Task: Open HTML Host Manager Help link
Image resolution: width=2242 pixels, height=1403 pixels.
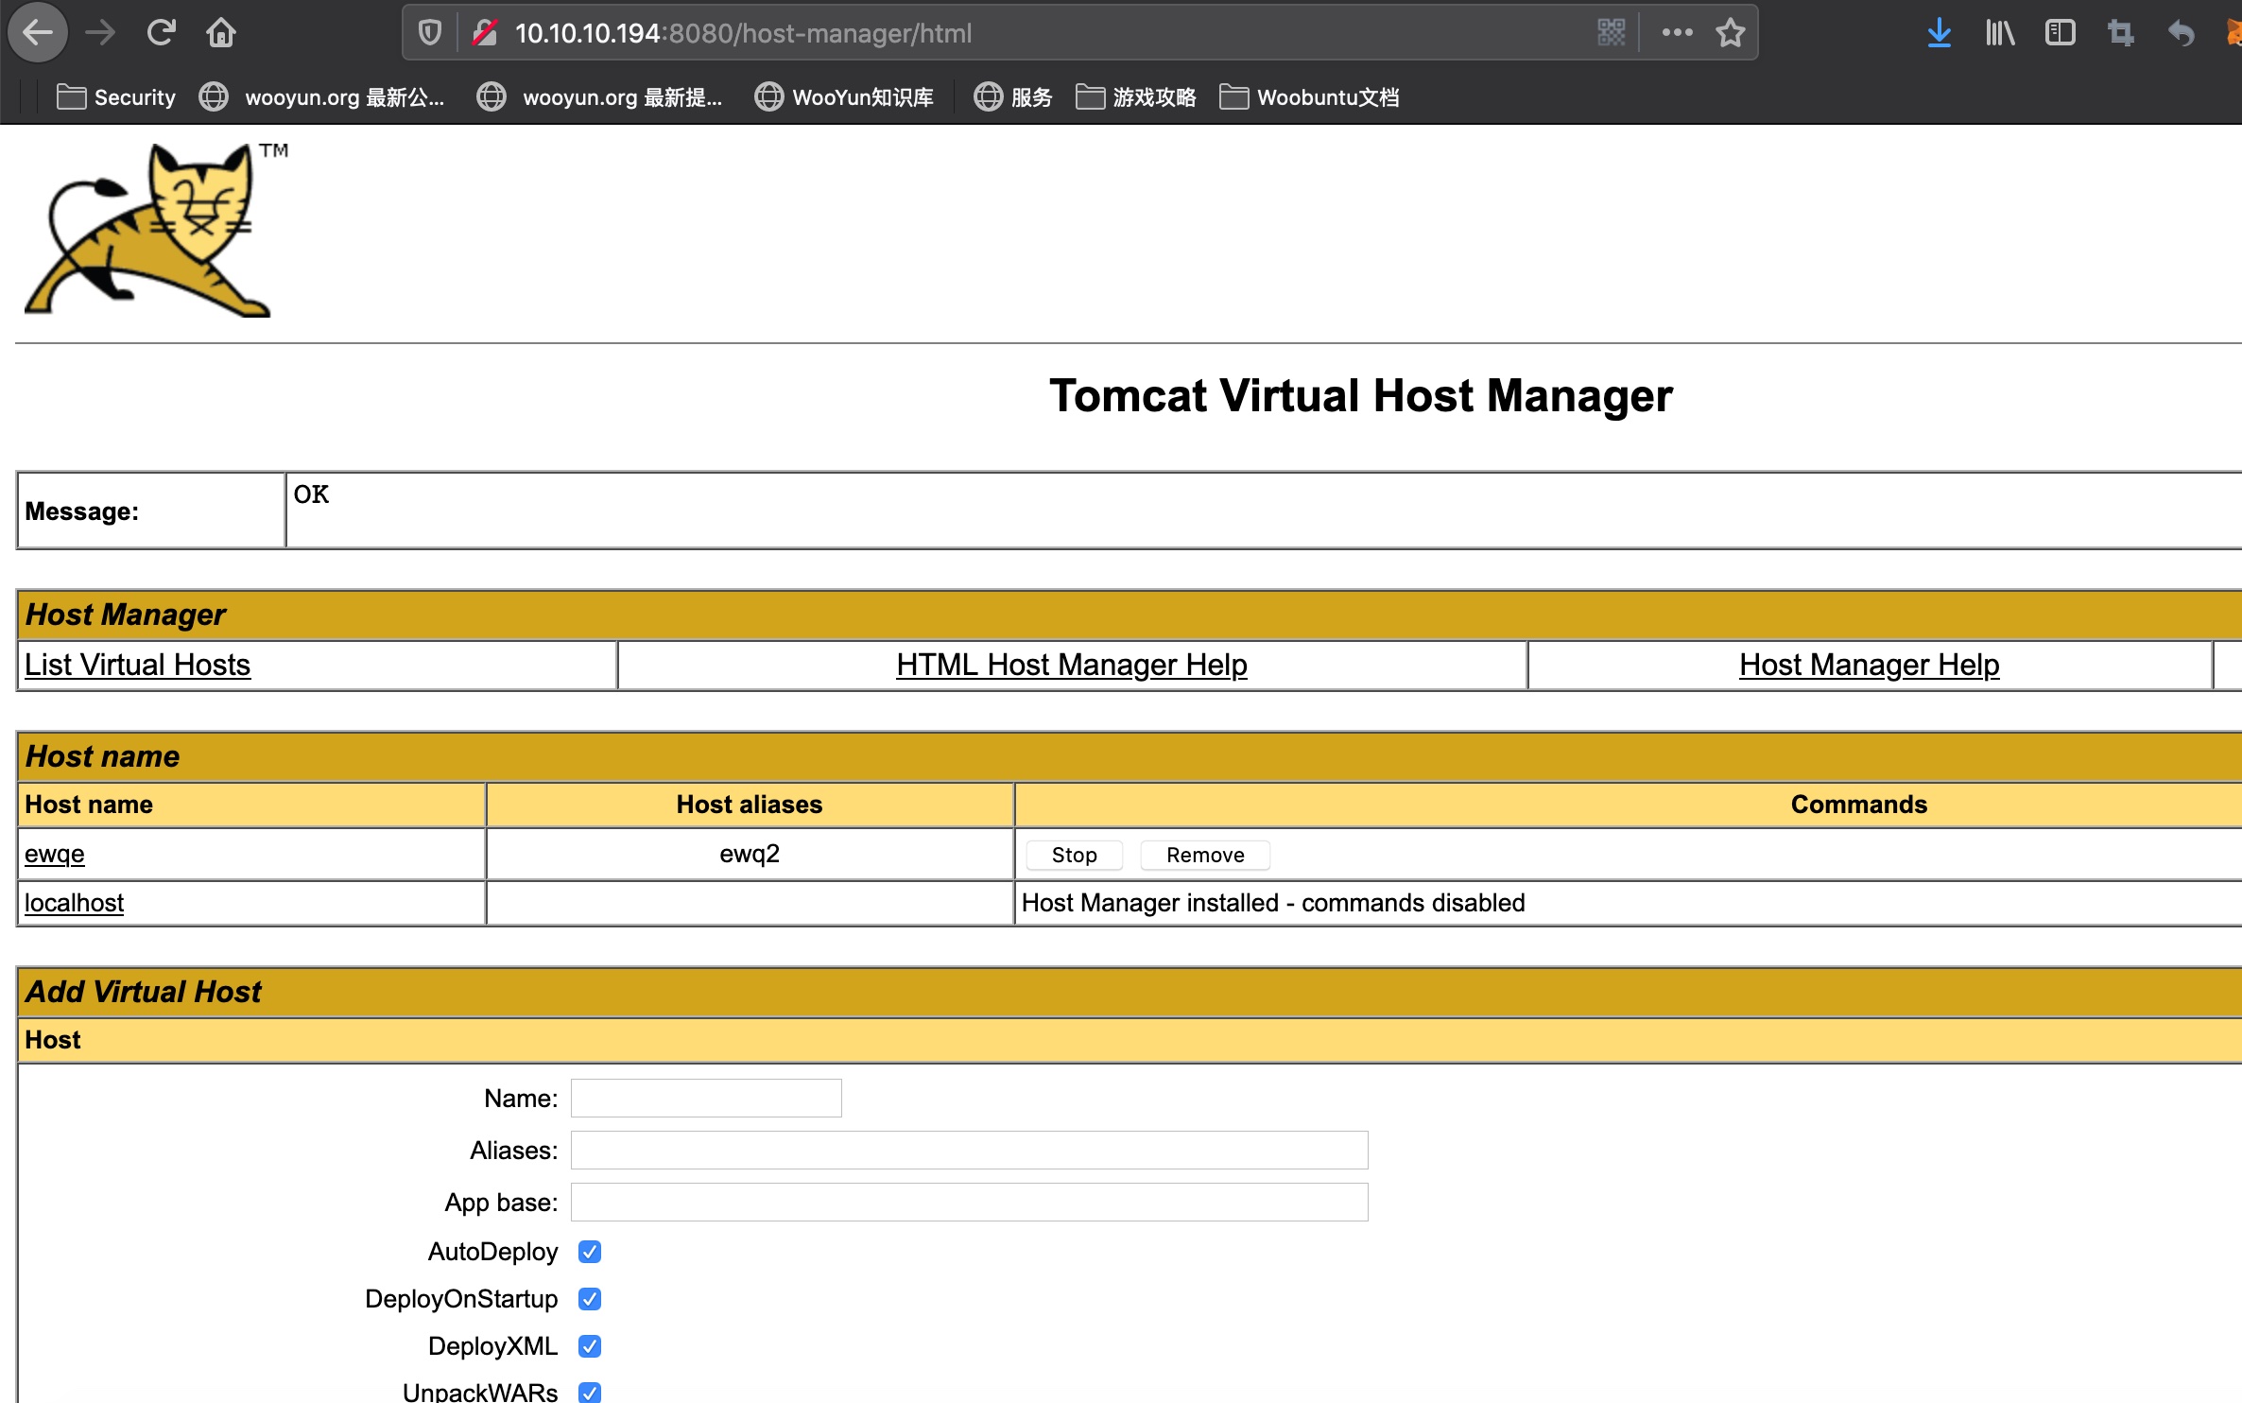Action: tap(1071, 665)
